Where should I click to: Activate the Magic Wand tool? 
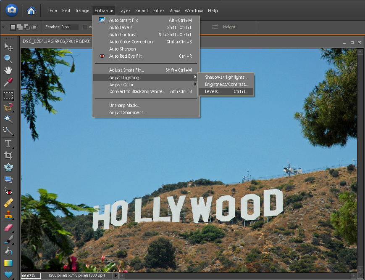tap(8, 119)
